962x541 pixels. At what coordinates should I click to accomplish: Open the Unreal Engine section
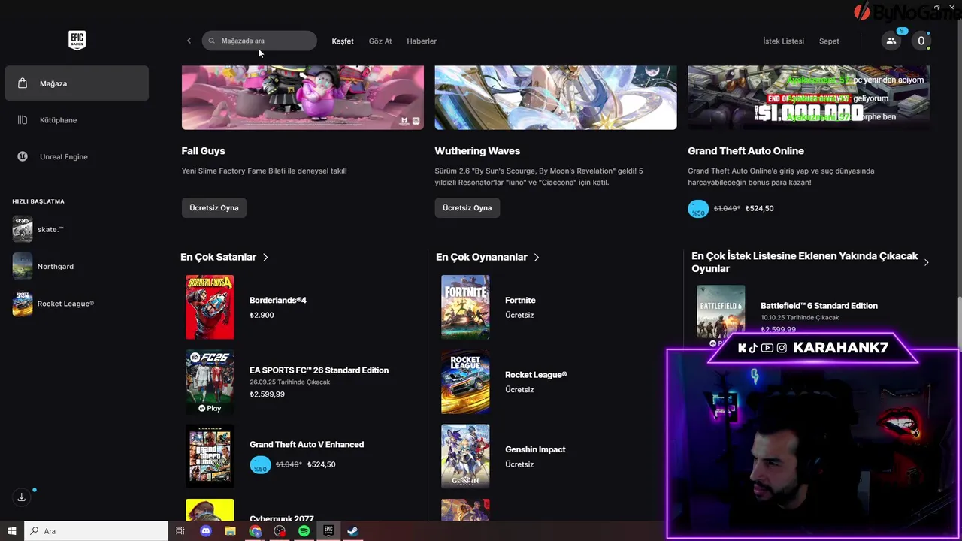coord(77,156)
